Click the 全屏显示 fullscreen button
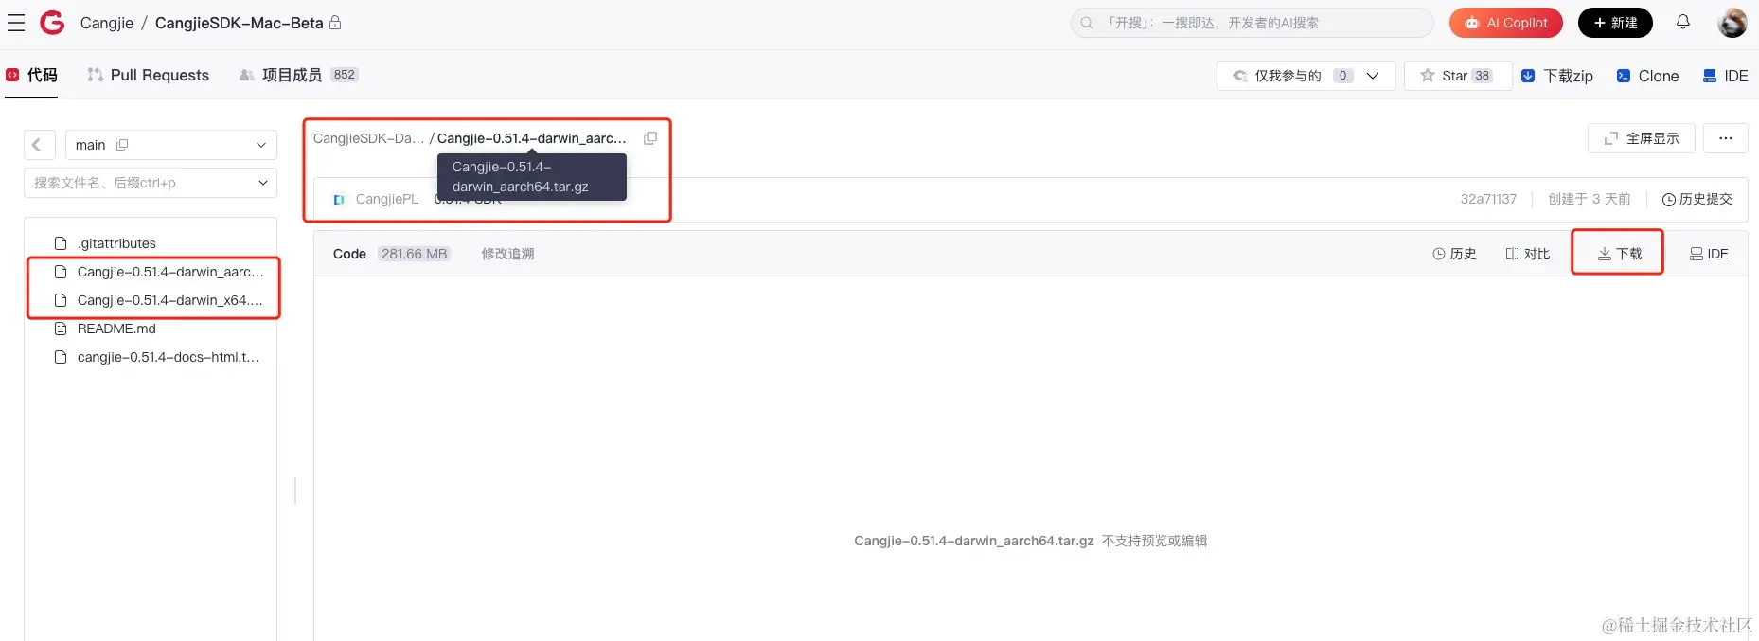The width and height of the screenshot is (1759, 641). point(1641,138)
